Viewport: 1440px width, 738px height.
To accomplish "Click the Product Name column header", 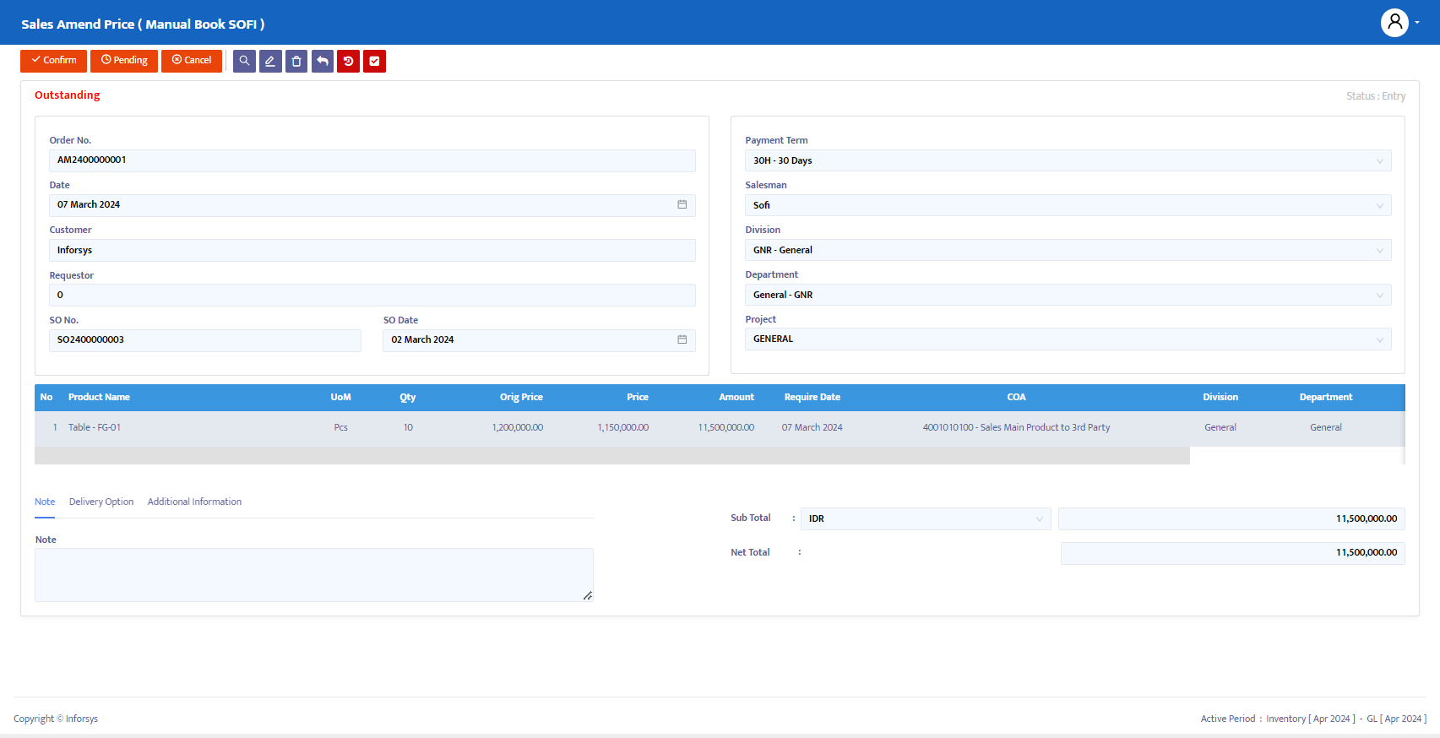I will pyautogui.click(x=99, y=397).
